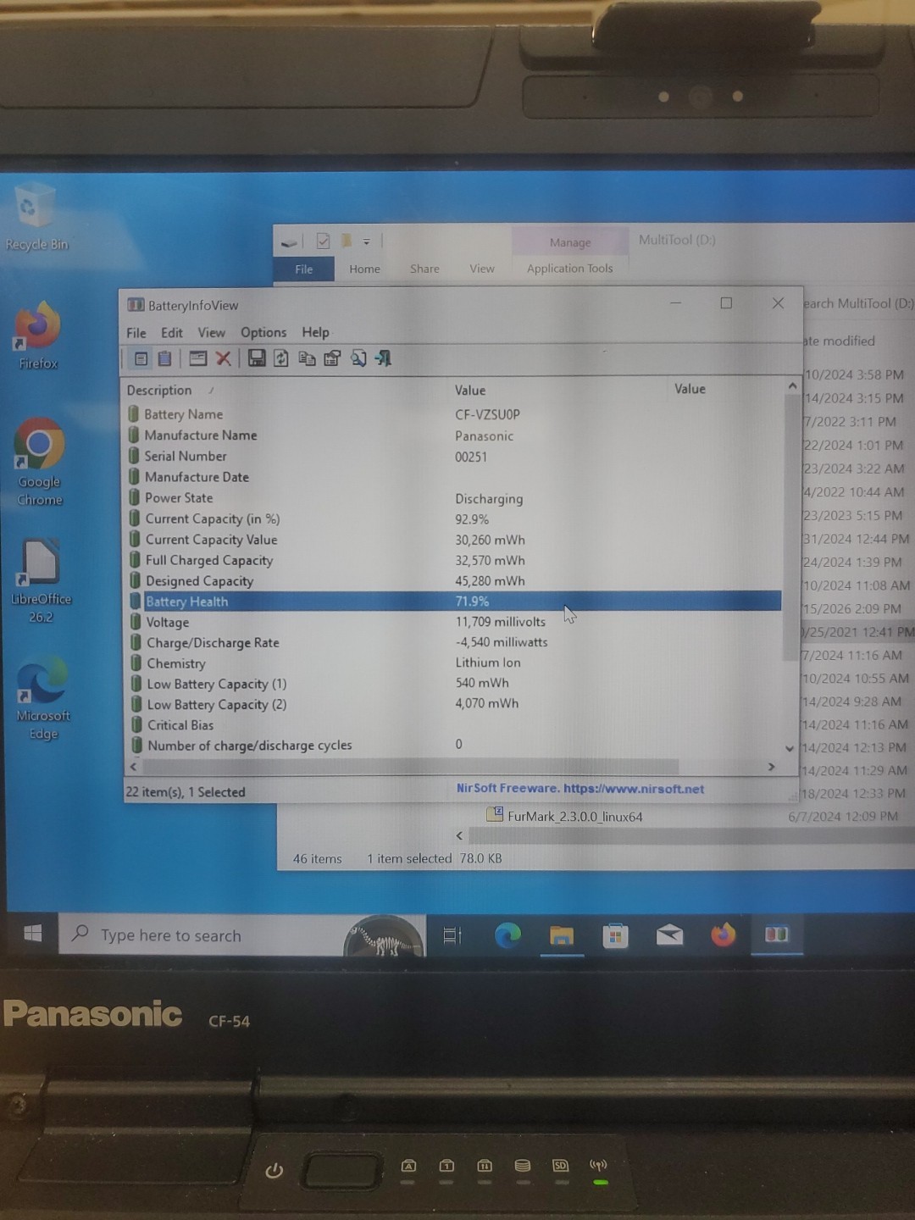Select the Voltage row
The image size is (915, 1220).
click(x=453, y=622)
